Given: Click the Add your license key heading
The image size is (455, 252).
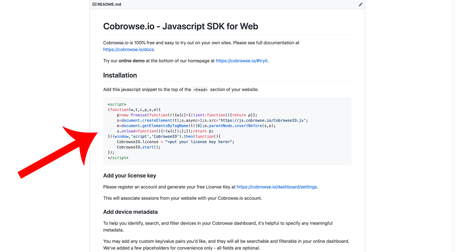Looking at the screenshot, I should (129, 176).
